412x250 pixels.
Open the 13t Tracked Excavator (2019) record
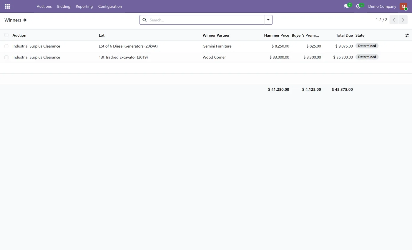pyautogui.click(x=123, y=57)
